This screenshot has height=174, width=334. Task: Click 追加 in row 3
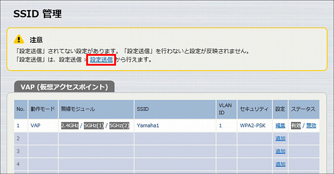[x=280, y=152]
